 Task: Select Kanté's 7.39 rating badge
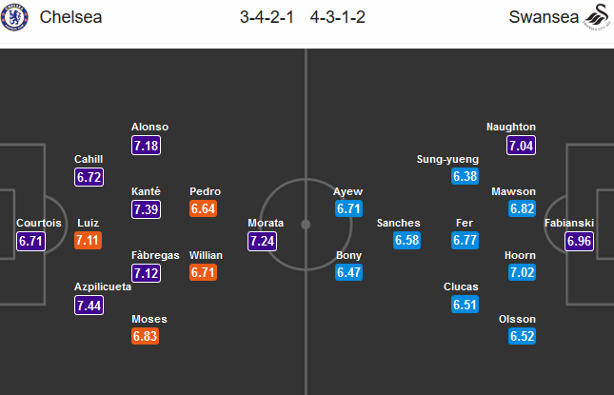147,208
